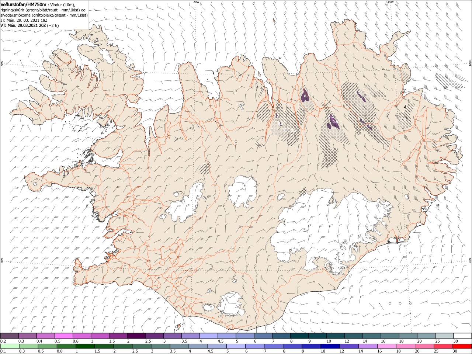Pick lower-row legend swatch starting at 4
The image size is (472, 354).
pos(198,346)
